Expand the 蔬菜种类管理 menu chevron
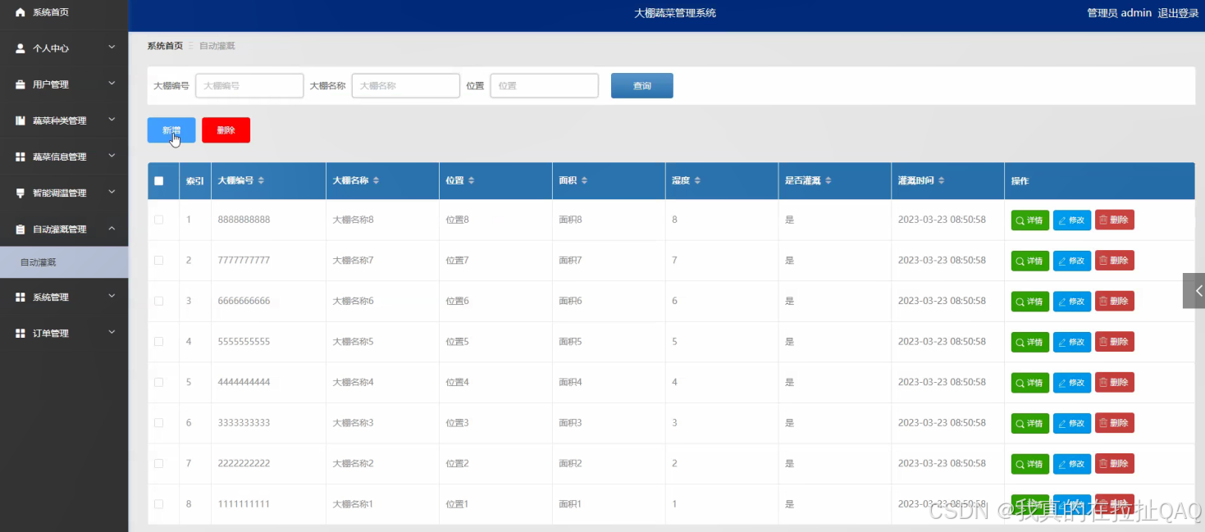This screenshot has width=1205, height=532. 112,120
